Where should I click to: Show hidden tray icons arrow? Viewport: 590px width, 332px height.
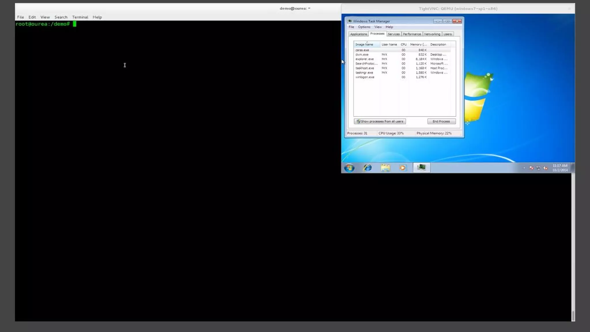click(x=524, y=168)
